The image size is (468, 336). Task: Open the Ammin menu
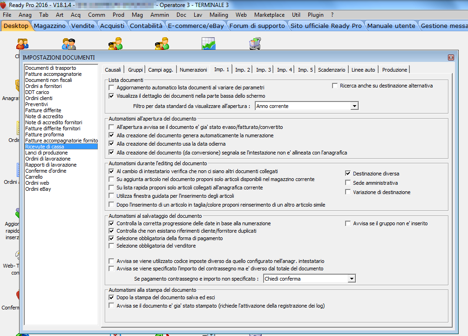click(159, 15)
